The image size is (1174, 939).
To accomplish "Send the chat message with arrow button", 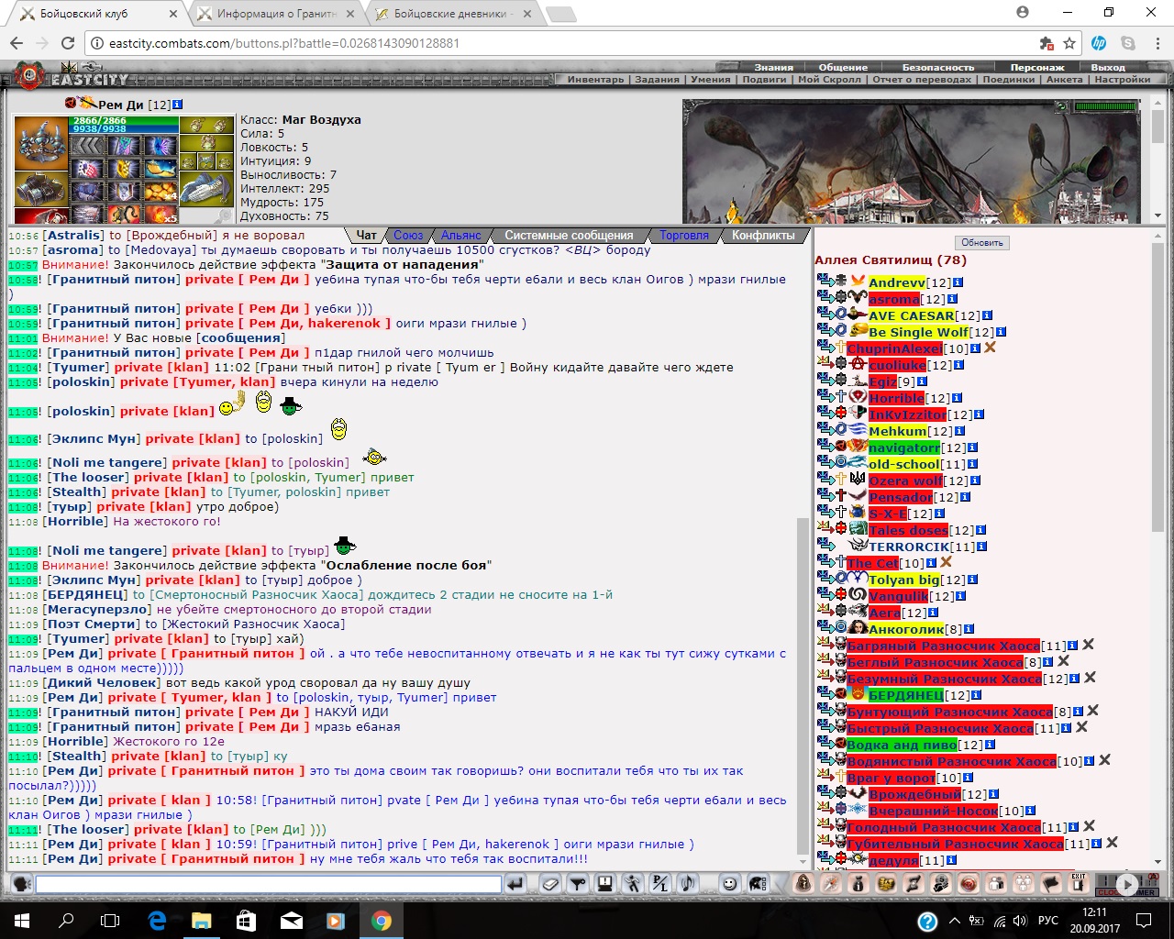I will coord(515,885).
